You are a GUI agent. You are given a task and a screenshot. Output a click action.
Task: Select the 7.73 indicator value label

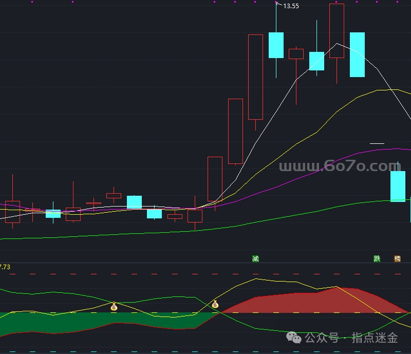(x=5, y=267)
